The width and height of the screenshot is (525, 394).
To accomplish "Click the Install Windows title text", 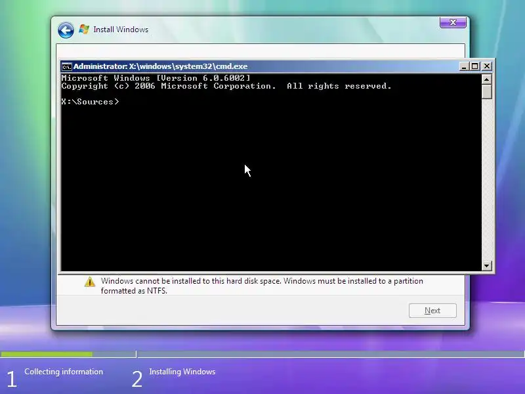I will 121,30.
